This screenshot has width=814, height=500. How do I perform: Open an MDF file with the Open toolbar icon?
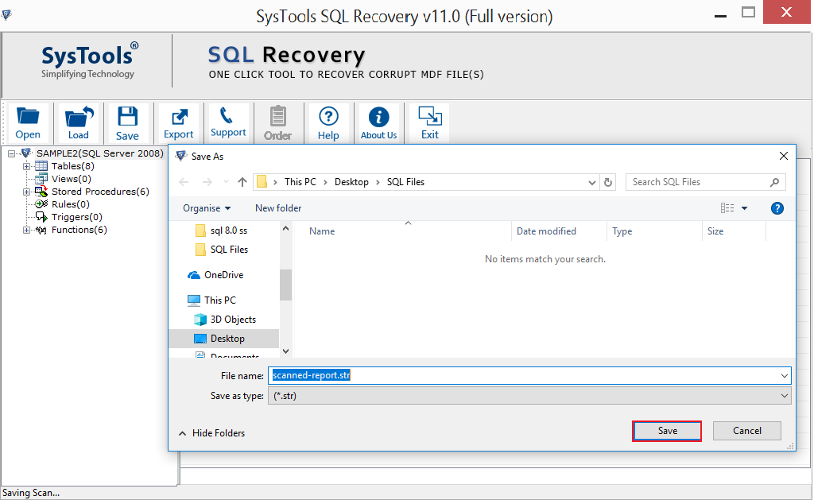pos(28,123)
